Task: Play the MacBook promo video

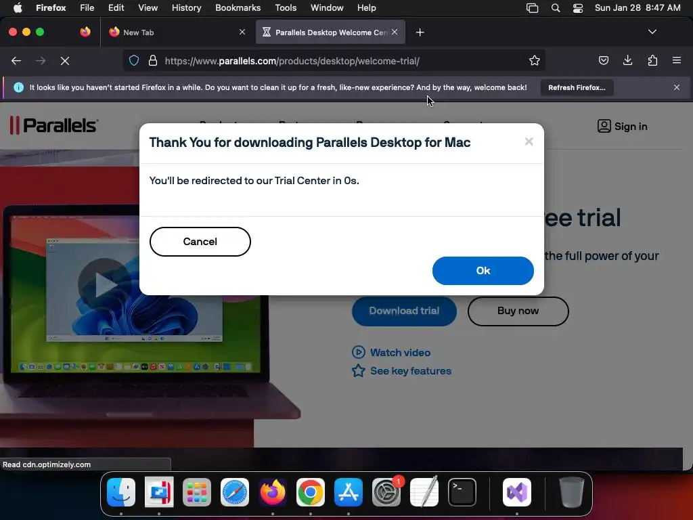Action: point(104,285)
